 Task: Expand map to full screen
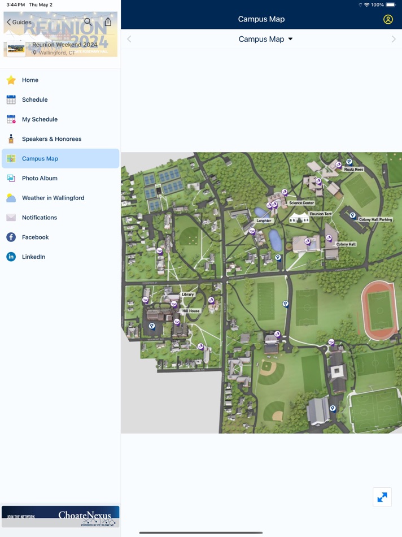click(382, 497)
